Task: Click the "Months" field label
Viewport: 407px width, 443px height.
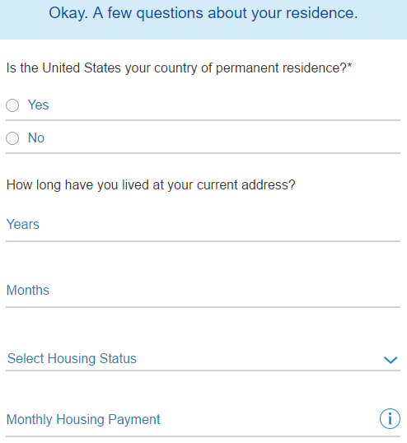Action: pyautogui.click(x=28, y=290)
